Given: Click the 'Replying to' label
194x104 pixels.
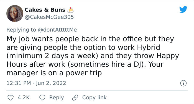Looking at the screenshot, I should coord(21,30).
